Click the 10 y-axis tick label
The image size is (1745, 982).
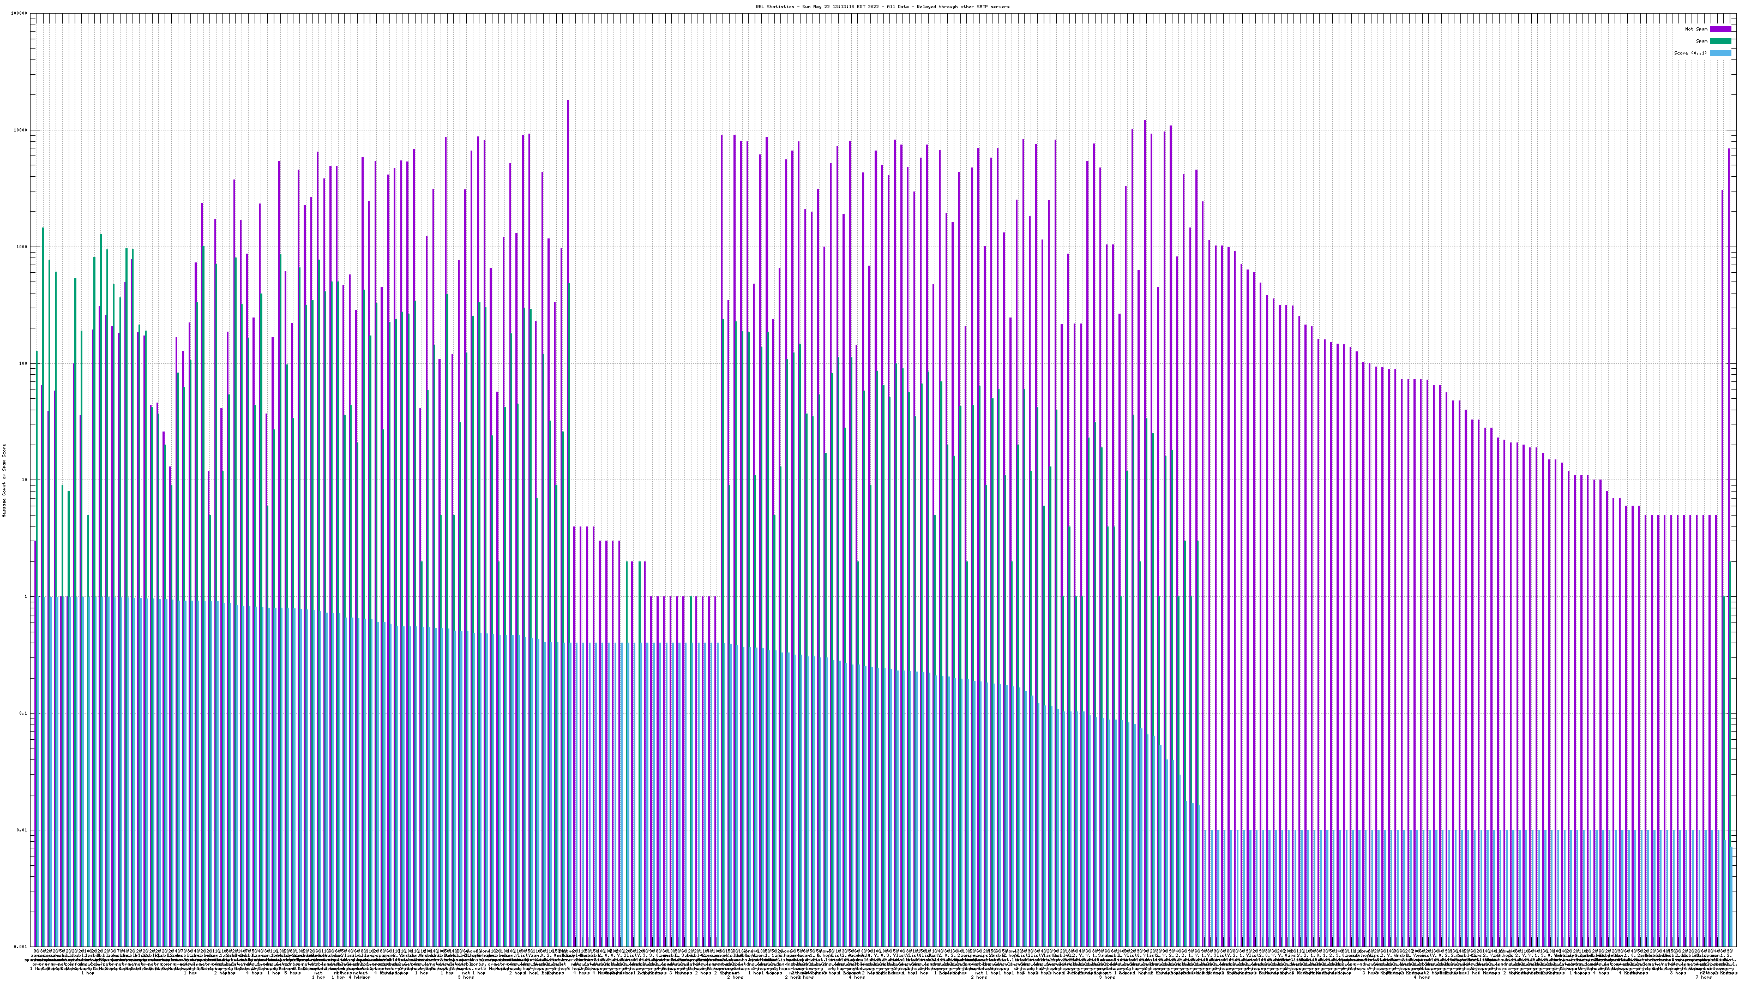tap(25, 480)
